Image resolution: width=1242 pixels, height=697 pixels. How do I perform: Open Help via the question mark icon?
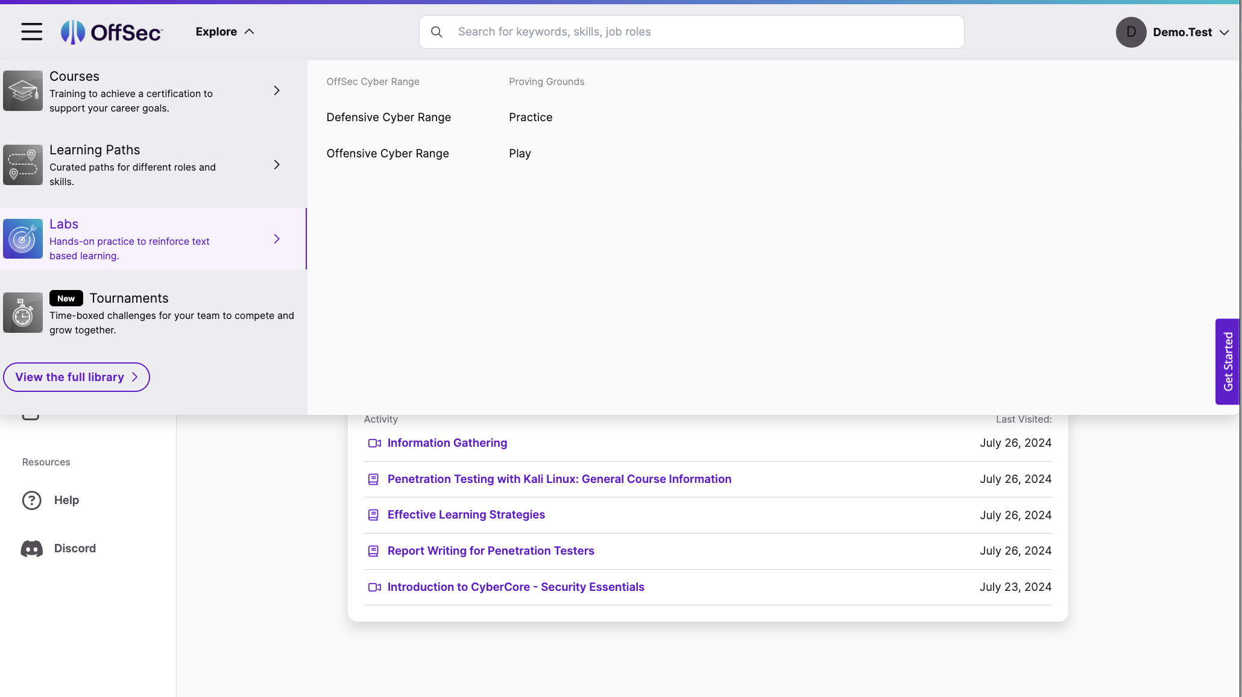pyautogui.click(x=31, y=500)
